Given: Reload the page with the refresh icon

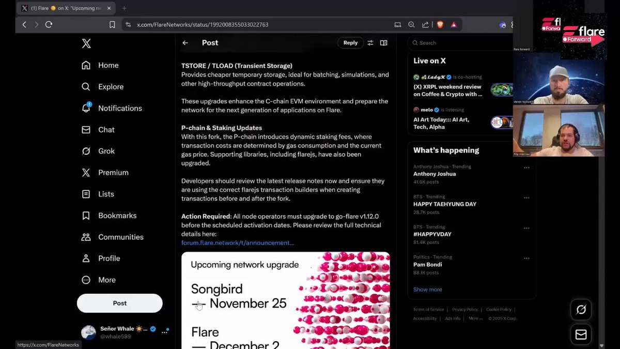Looking at the screenshot, I should coord(49,24).
